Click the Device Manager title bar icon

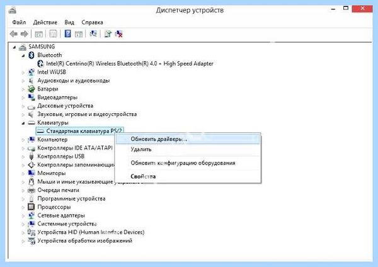pyautogui.click(x=13, y=10)
